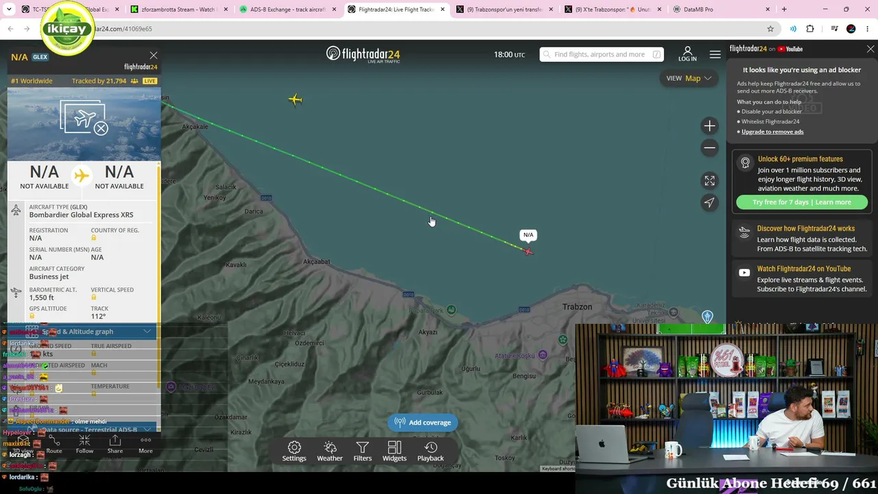This screenshot has width=878, height=494.
Task: Follow the Upgrade to remove ads link
Action: 772,132
